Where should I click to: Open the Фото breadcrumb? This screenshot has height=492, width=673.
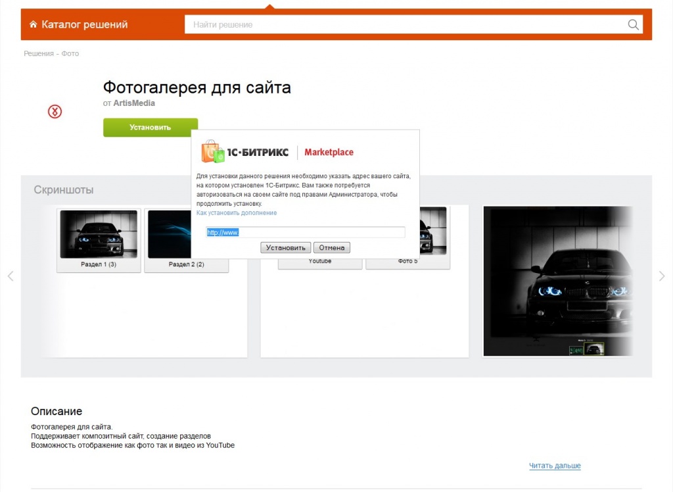70,54
